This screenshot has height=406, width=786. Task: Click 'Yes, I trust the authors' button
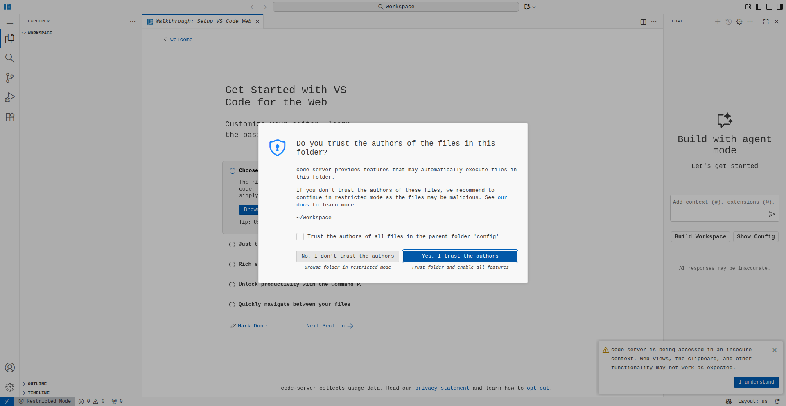tap(460, 256)
